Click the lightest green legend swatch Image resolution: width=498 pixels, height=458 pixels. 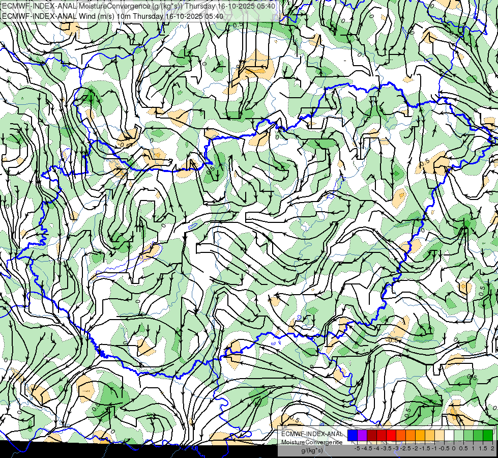[x=458, y=435]
